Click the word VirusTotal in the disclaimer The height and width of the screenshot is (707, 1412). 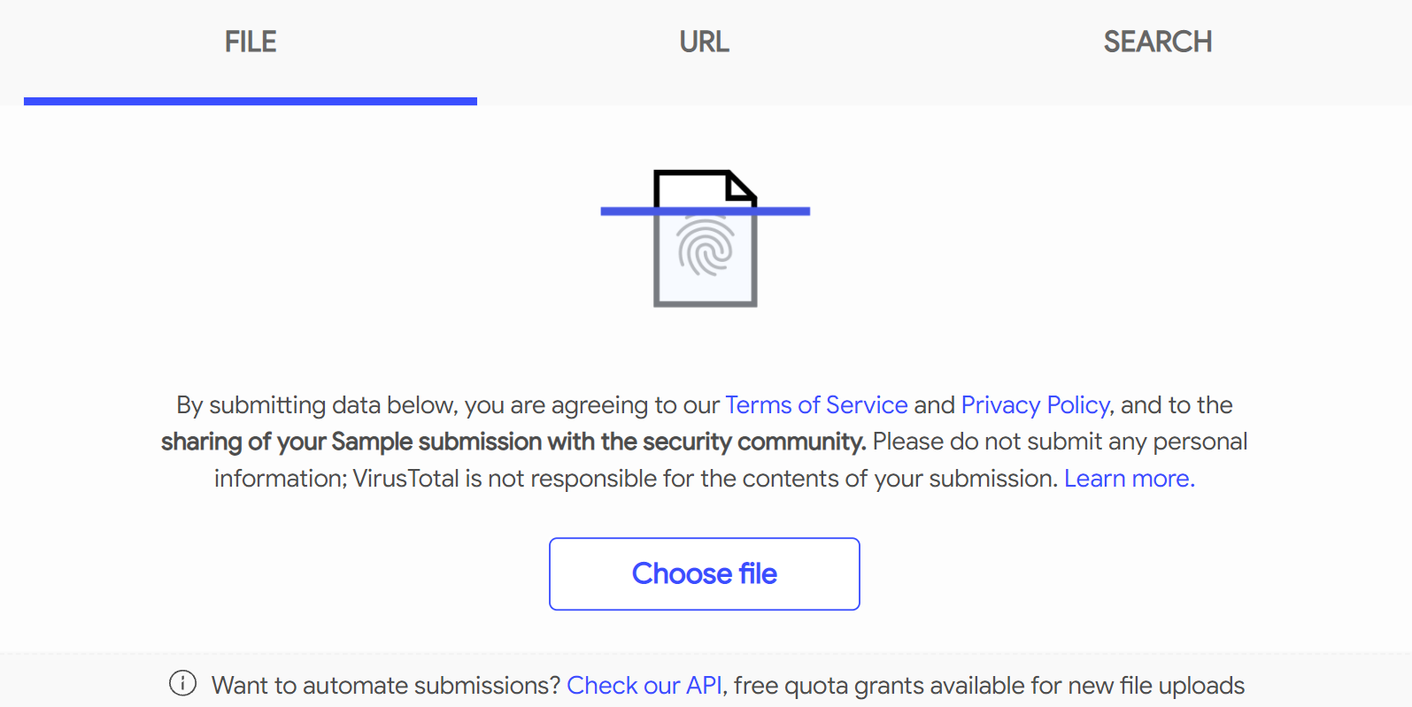406,479
